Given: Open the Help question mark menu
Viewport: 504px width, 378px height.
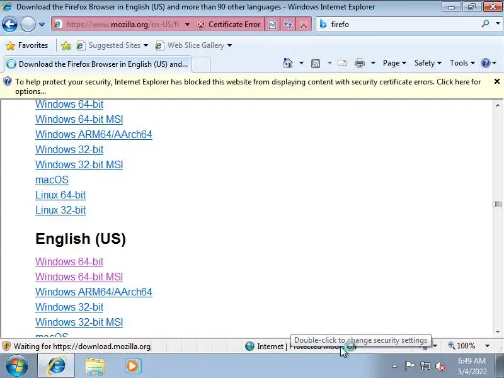Looking at the screenshot, I should point(489,63).
